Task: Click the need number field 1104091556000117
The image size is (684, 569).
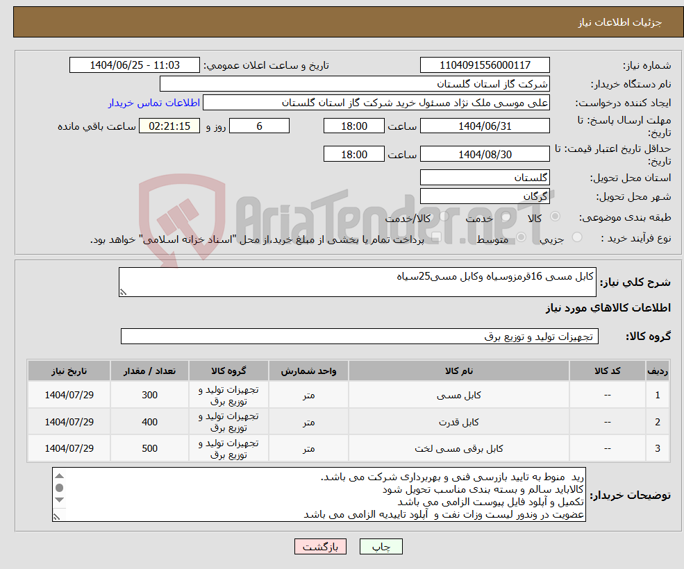Action: click(x=485, y=65)
